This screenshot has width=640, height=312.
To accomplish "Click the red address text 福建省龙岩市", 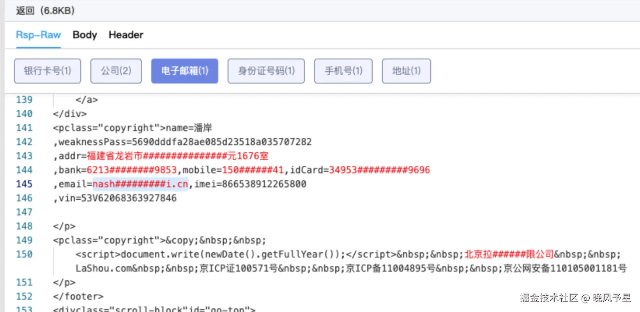I will 115,156.
